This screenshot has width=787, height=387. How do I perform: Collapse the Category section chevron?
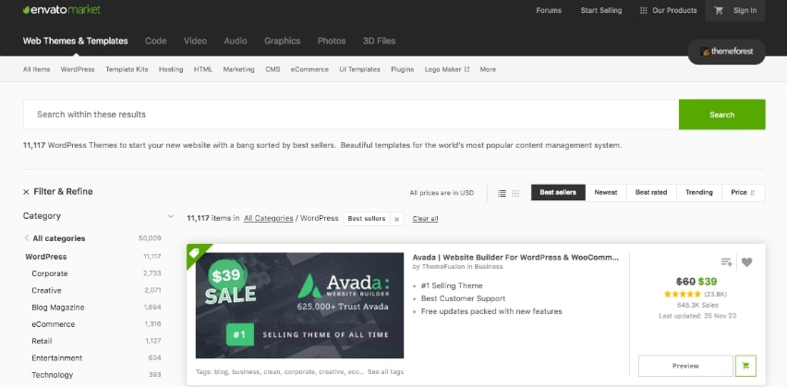point(171,216)
